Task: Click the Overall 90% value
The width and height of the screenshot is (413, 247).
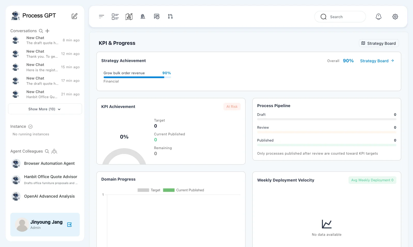Action: tap(348, 61)
